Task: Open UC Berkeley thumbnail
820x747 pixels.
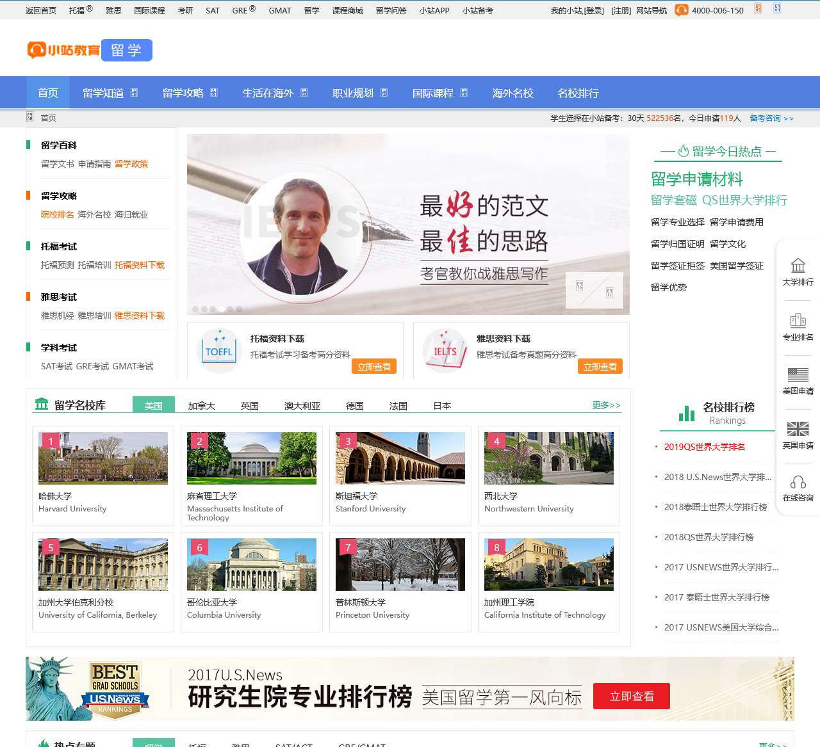Action: click(103, 564)
